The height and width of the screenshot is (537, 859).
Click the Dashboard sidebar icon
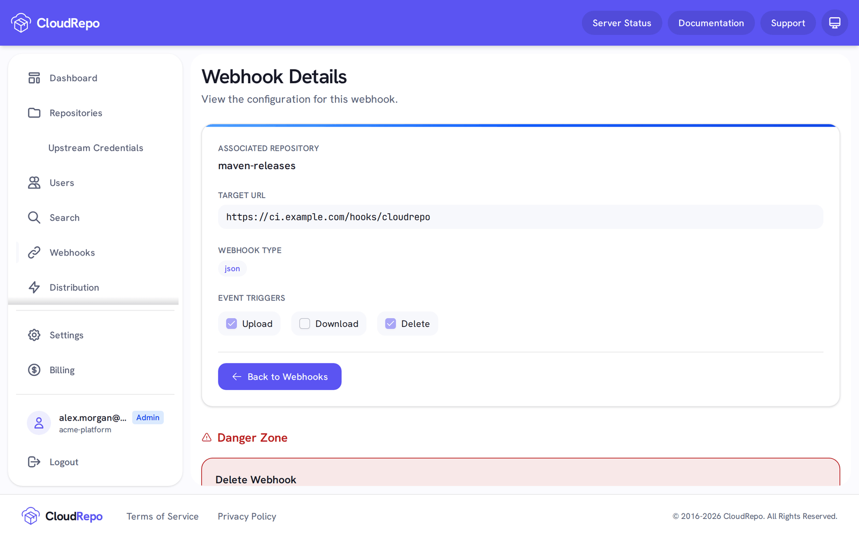click(x=34, y=78)
